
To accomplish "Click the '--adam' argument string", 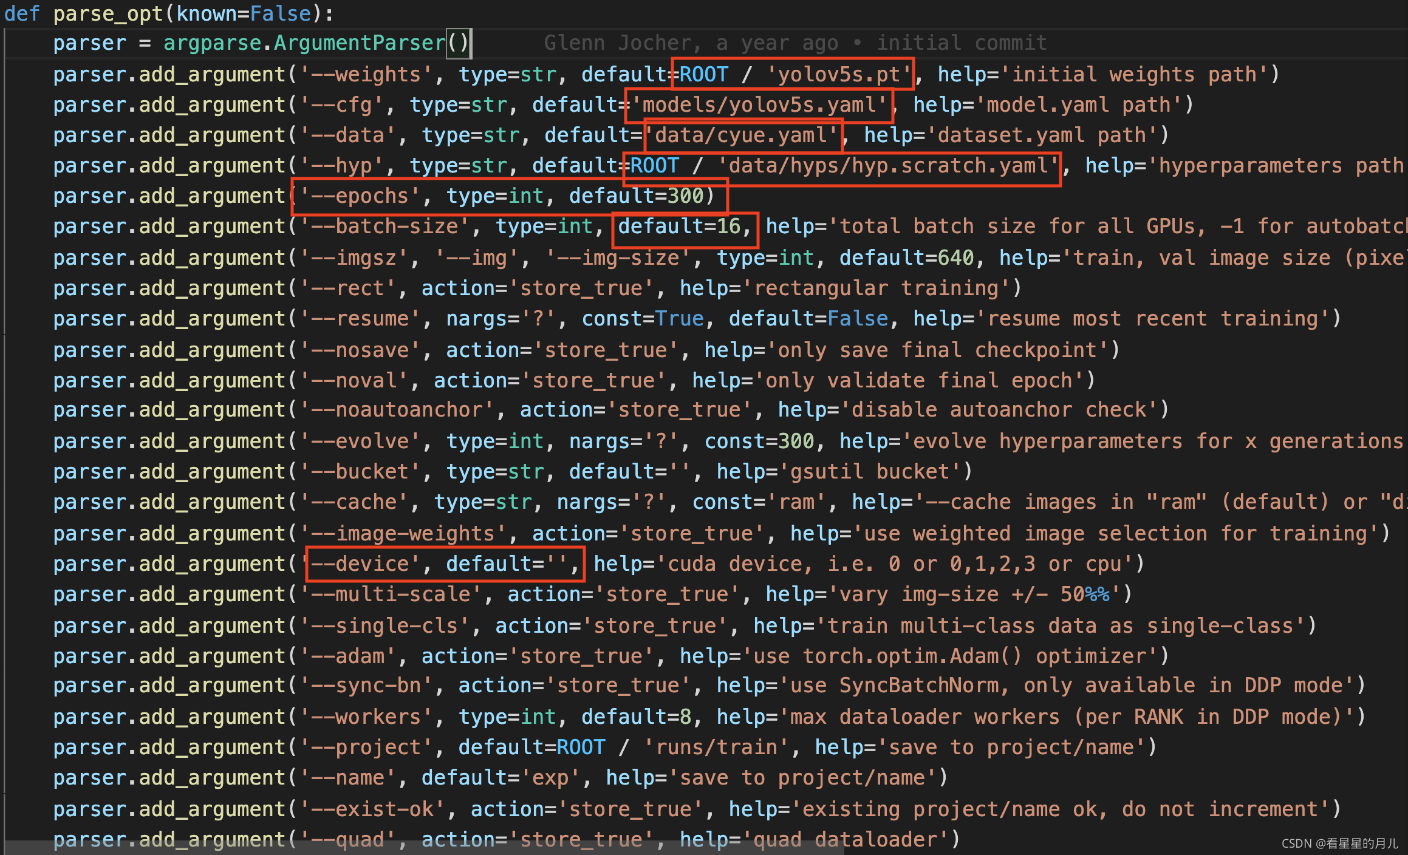I will (348, 656).
